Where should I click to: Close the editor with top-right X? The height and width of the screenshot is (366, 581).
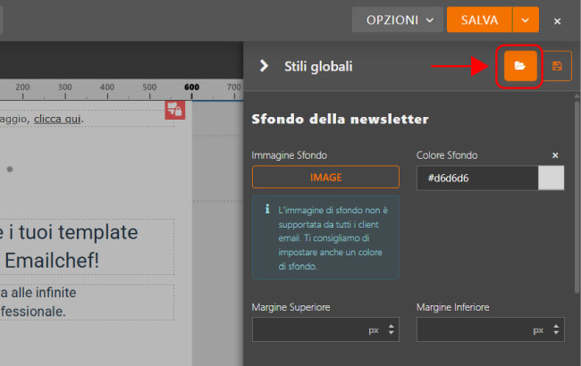tap(558, 20)
